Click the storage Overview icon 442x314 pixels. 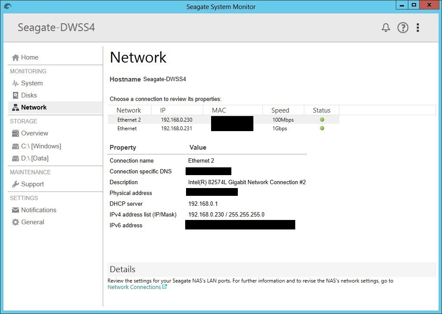(x=16, y=133)
